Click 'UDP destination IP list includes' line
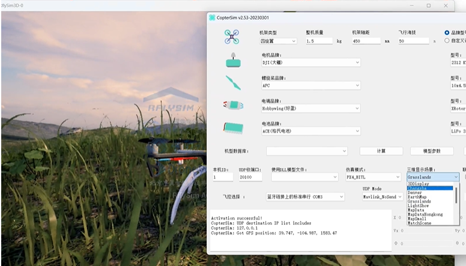This screenshot has height=266, width=466. pos(261,223)
